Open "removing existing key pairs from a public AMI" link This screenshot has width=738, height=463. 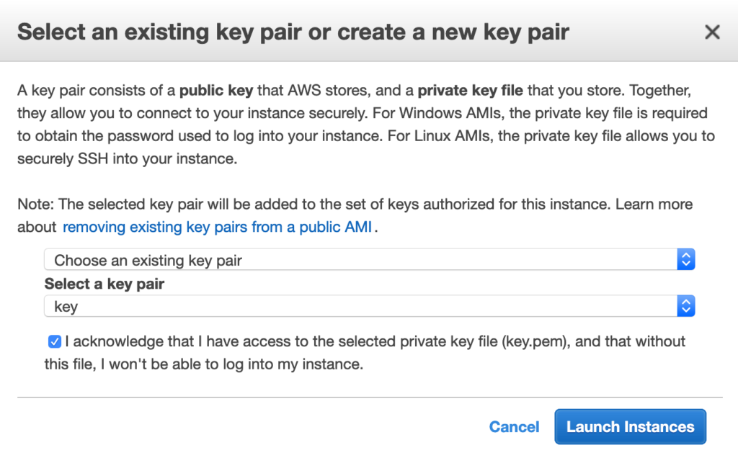click(x=217, y=228)
